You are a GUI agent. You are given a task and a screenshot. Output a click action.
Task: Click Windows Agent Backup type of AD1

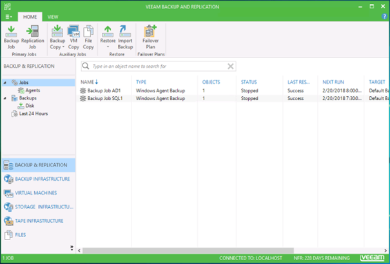click(x=161, y=90)
